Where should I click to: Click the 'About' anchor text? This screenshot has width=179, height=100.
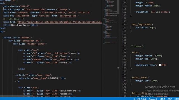click(70, 59)
